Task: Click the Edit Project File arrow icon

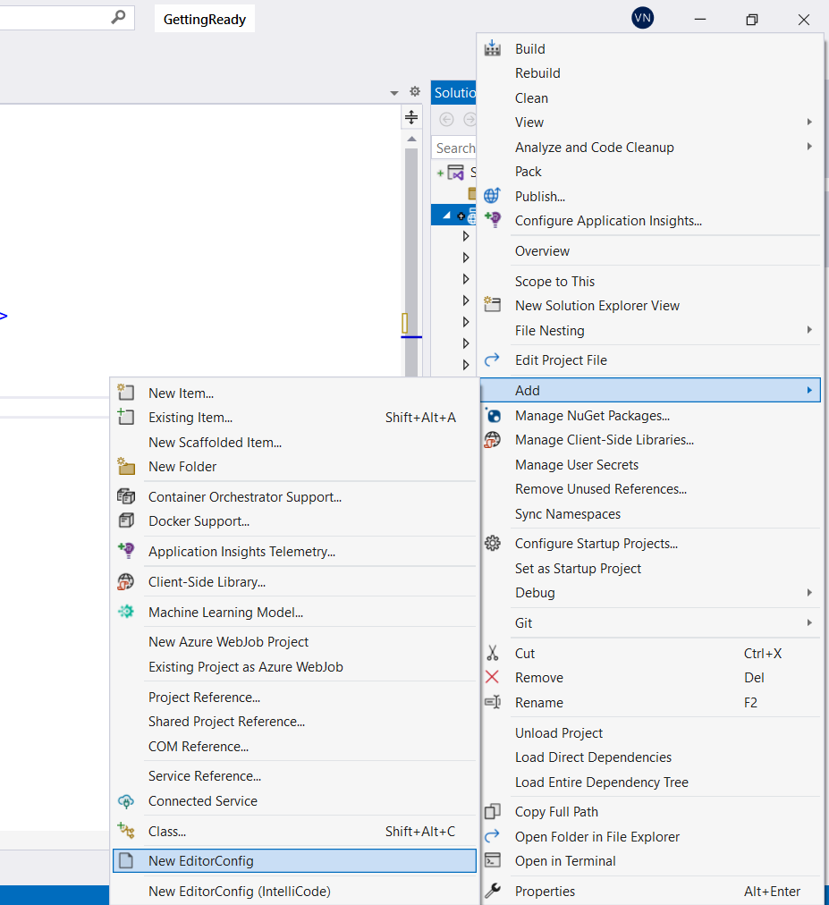Action: 493,360
